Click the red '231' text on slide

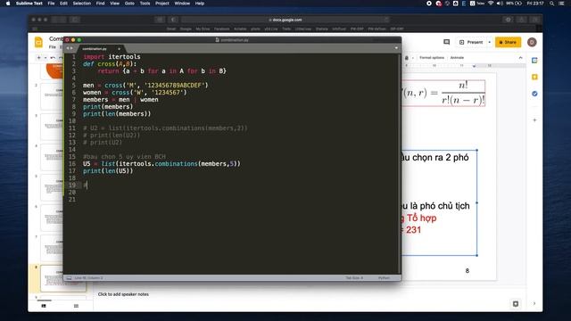(x=413, y=230)
